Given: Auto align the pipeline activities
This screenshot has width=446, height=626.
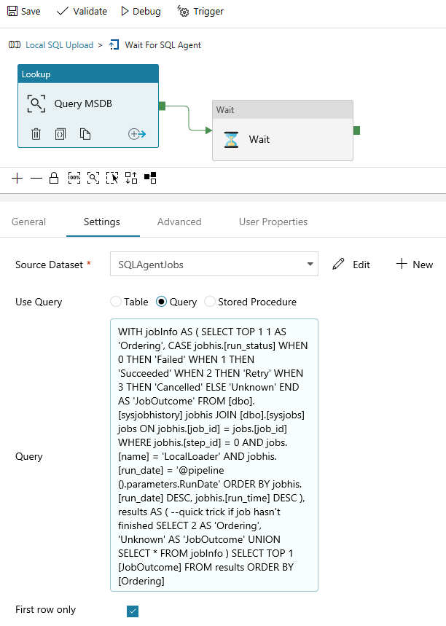Looking at the screenshot, I should 131,178.
